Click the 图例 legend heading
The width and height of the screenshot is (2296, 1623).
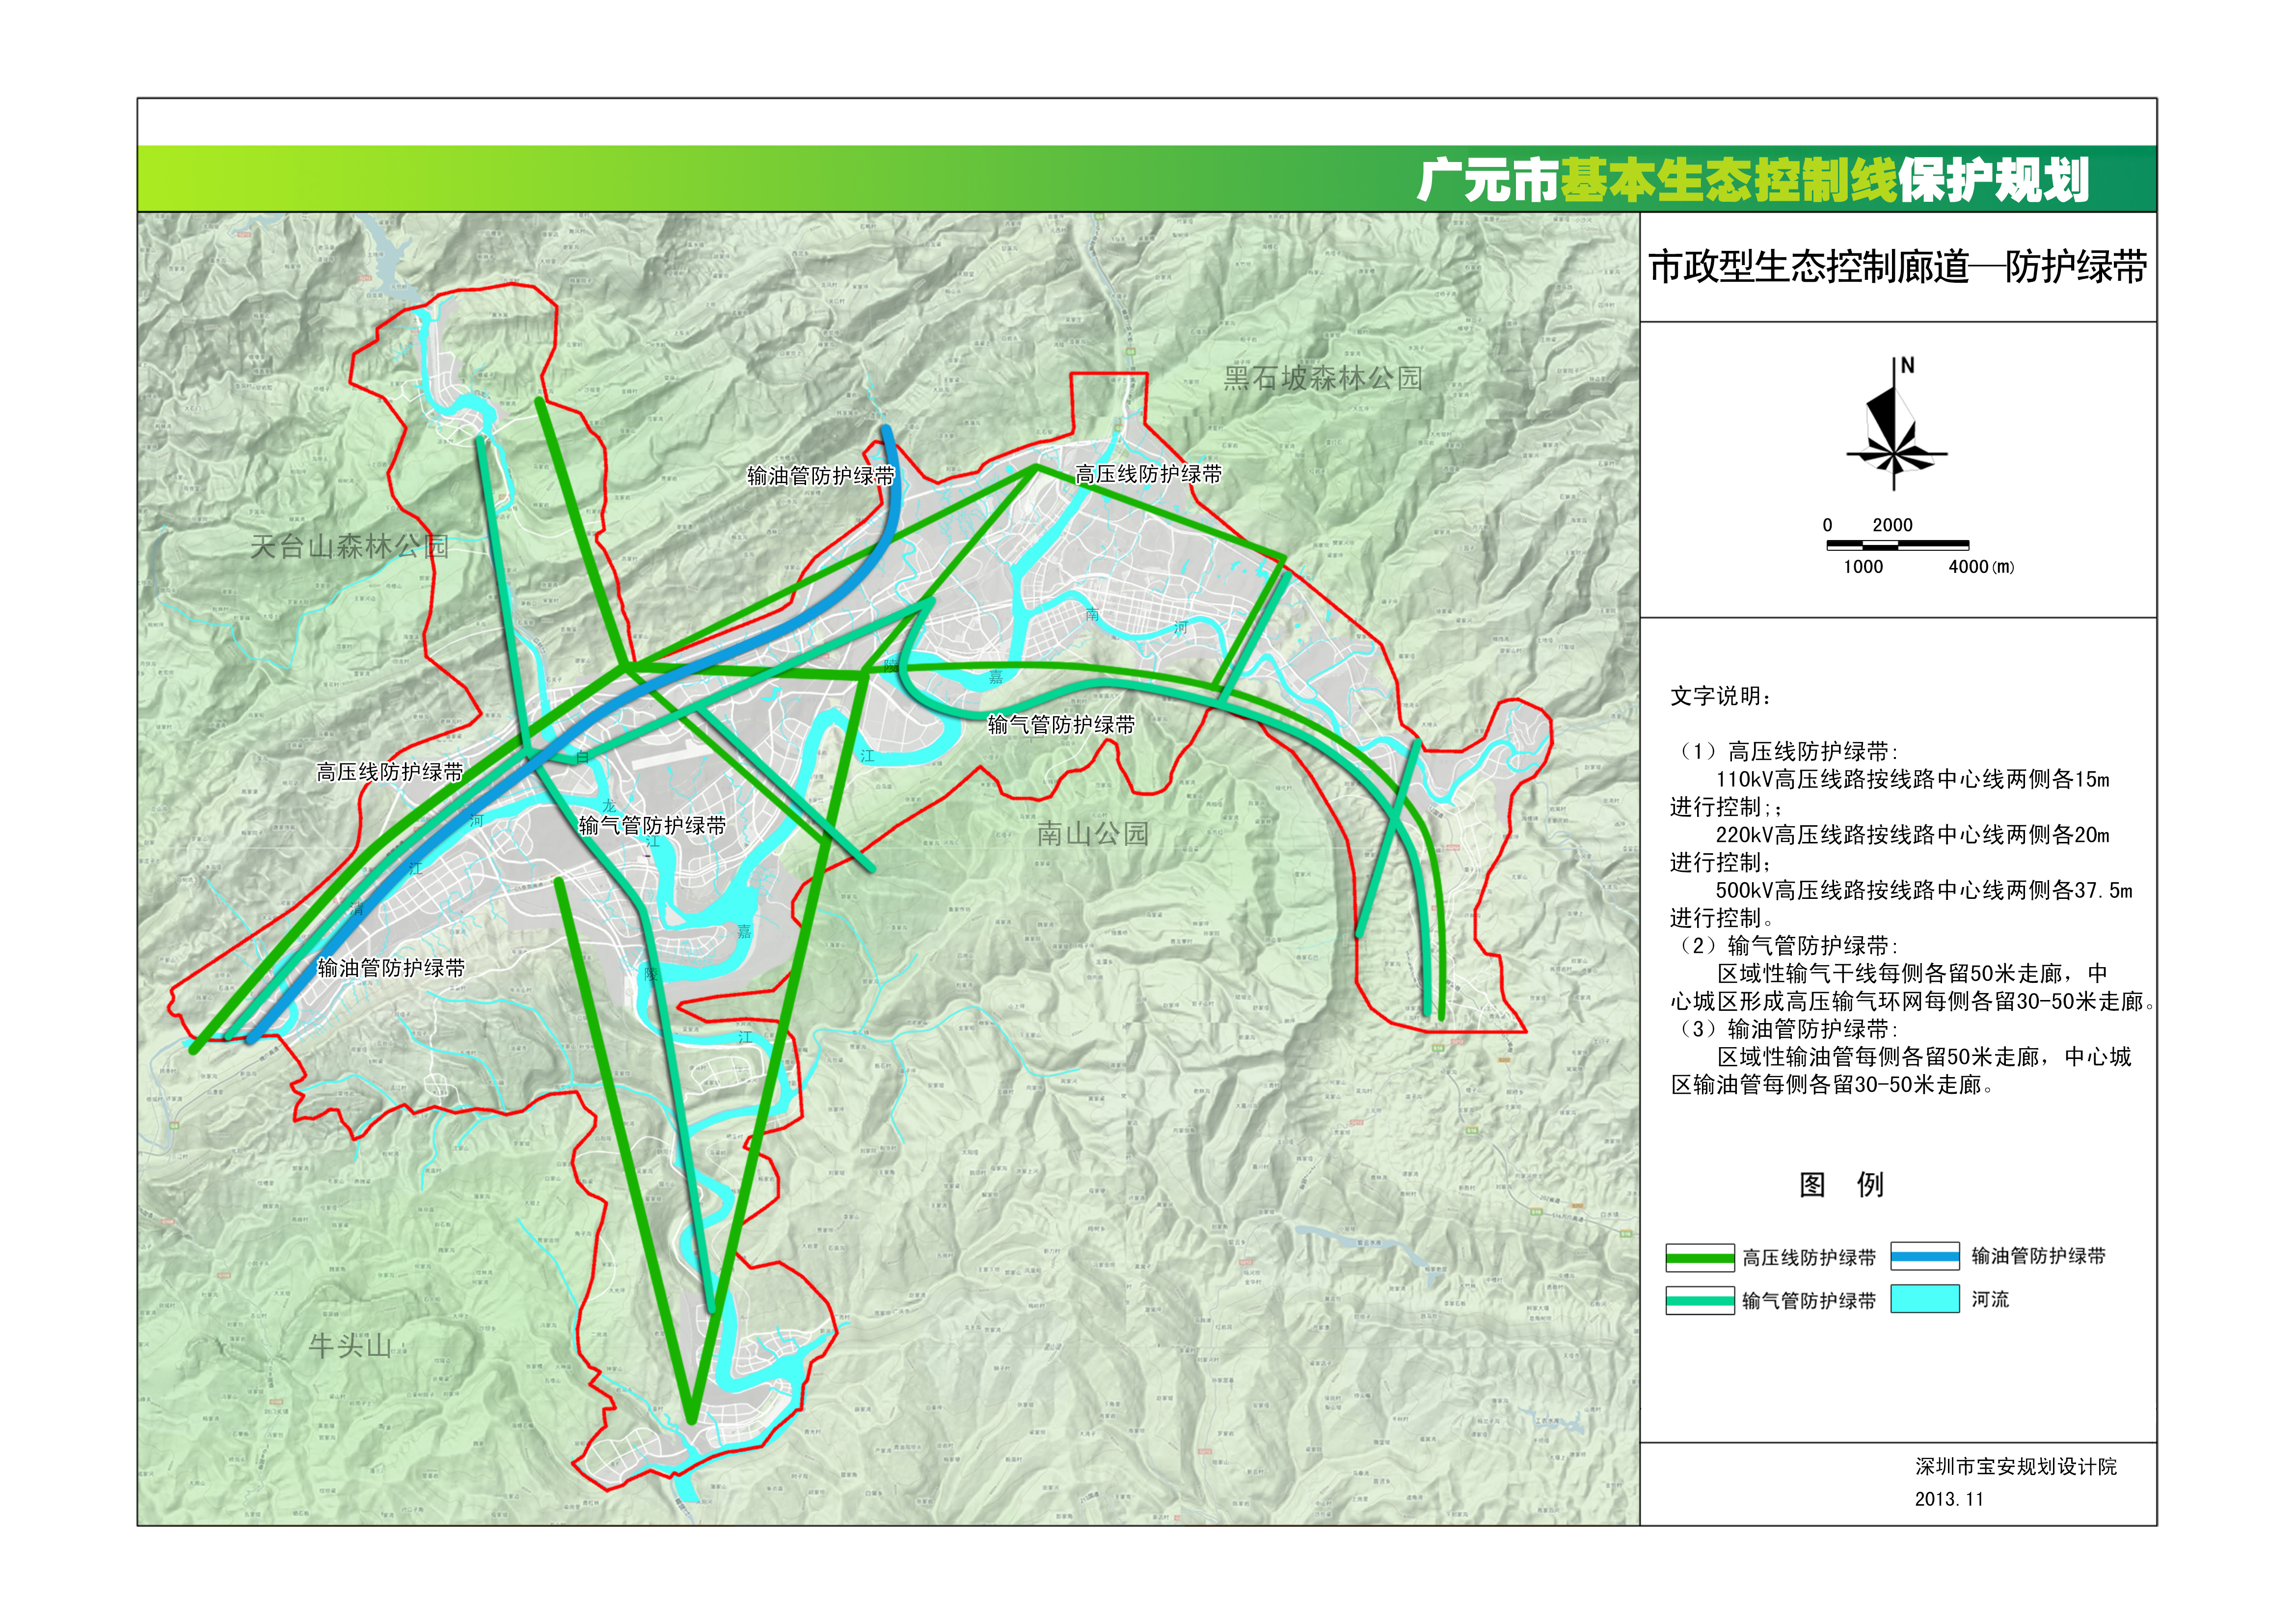click(x=1841, y=1185)
